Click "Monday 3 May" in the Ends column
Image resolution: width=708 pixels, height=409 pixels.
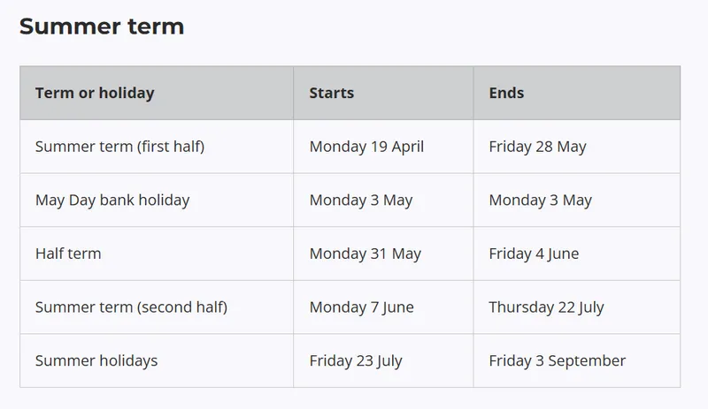click(x=540, y=200)
